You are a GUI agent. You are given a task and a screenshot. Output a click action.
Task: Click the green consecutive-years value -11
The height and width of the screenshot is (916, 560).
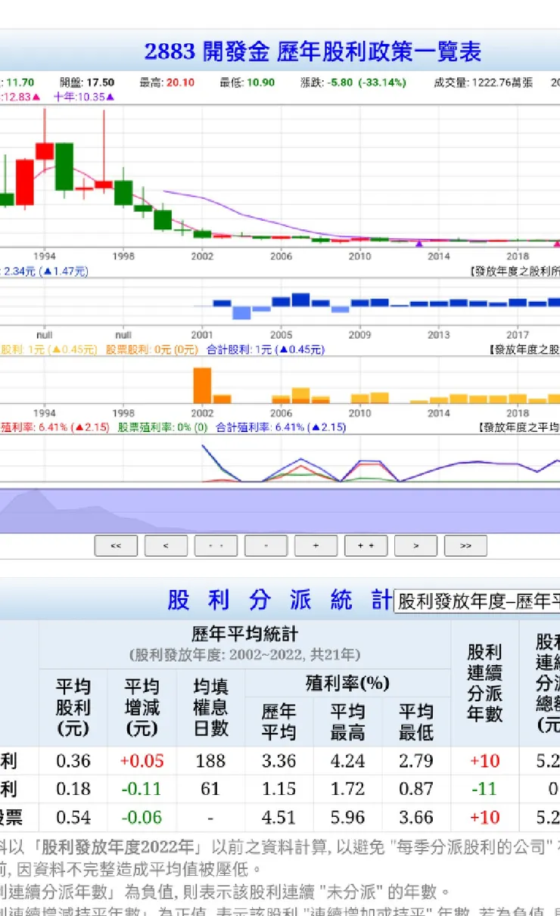click(485, 789)
